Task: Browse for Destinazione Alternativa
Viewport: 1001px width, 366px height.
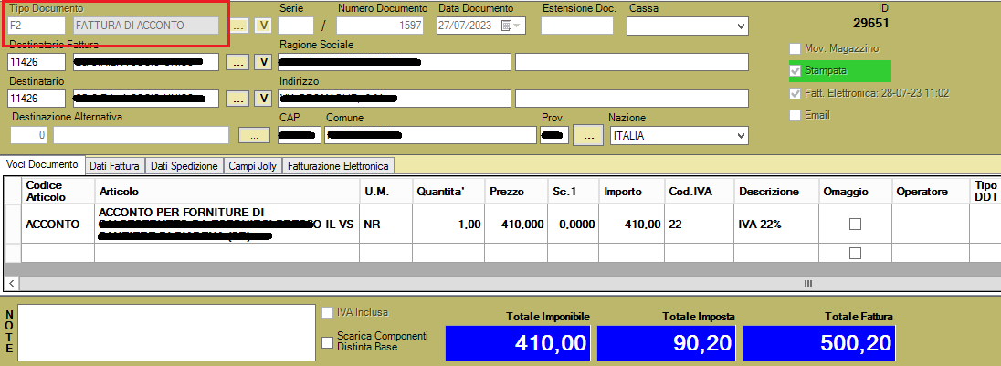Action: pos(254,135)
